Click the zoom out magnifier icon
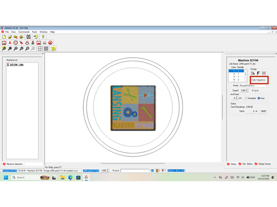 (15, 48)
